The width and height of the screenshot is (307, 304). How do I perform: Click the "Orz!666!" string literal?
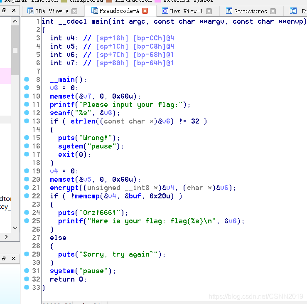point(100,213)
